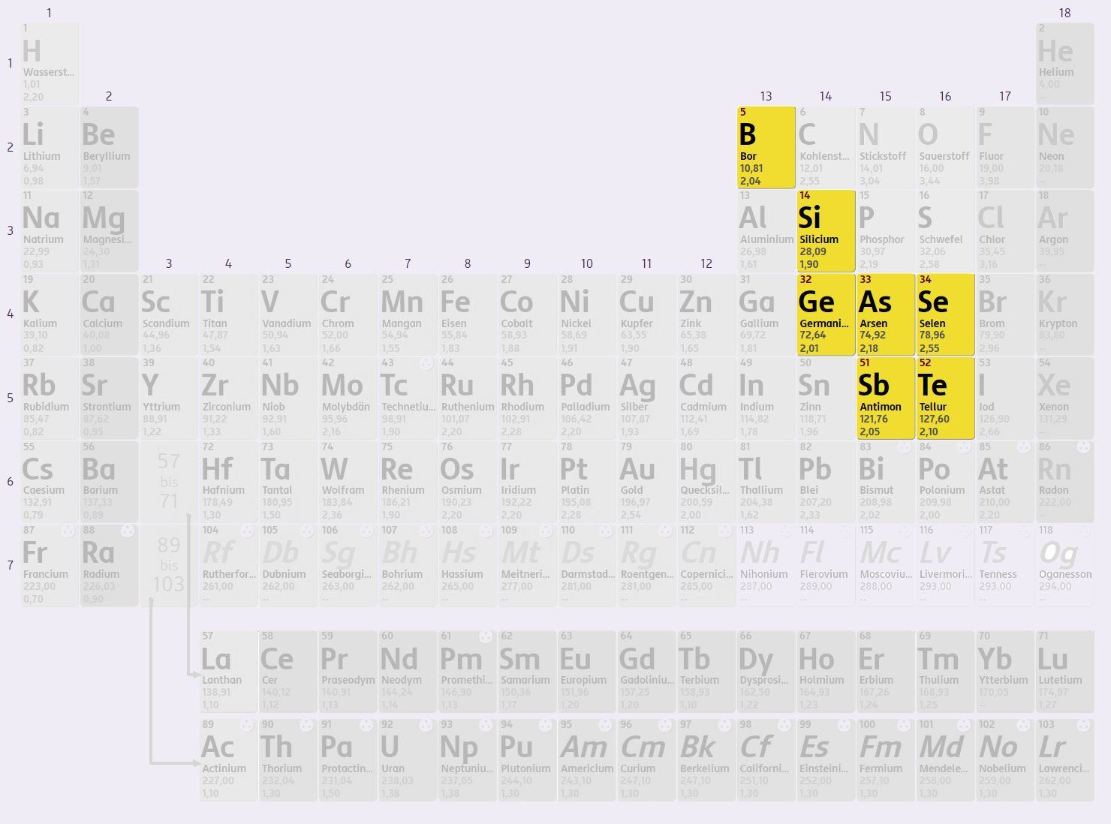The width and height of the screenshot is (1111, 824).
Task: Select the Kohlenstoff (C) tile
Action: coord(826,147)
